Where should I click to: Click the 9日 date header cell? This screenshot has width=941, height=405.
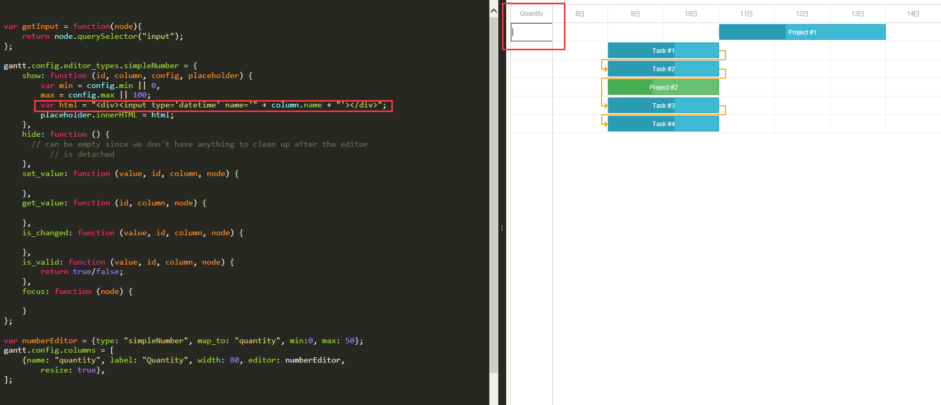click(x=635, y=14)
